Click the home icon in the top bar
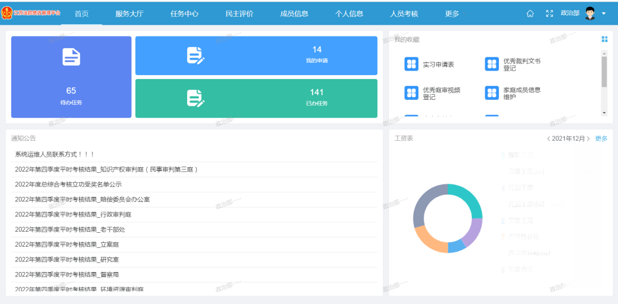This screenshot has height=304, width=618. pyautogui.click(x=530, y=13)
